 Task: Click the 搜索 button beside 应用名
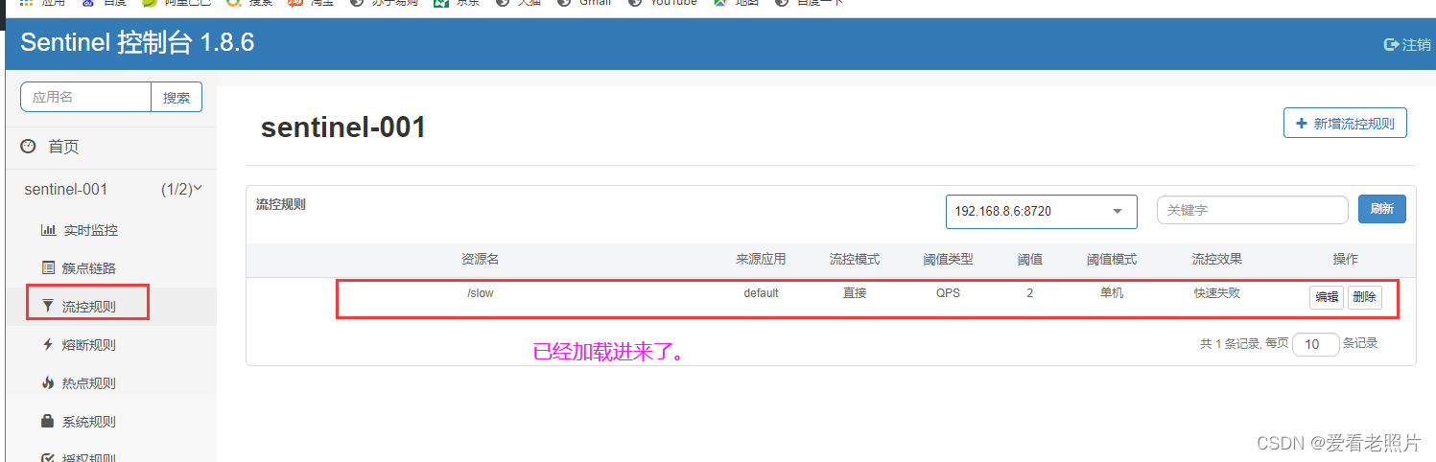coord(177,97)
